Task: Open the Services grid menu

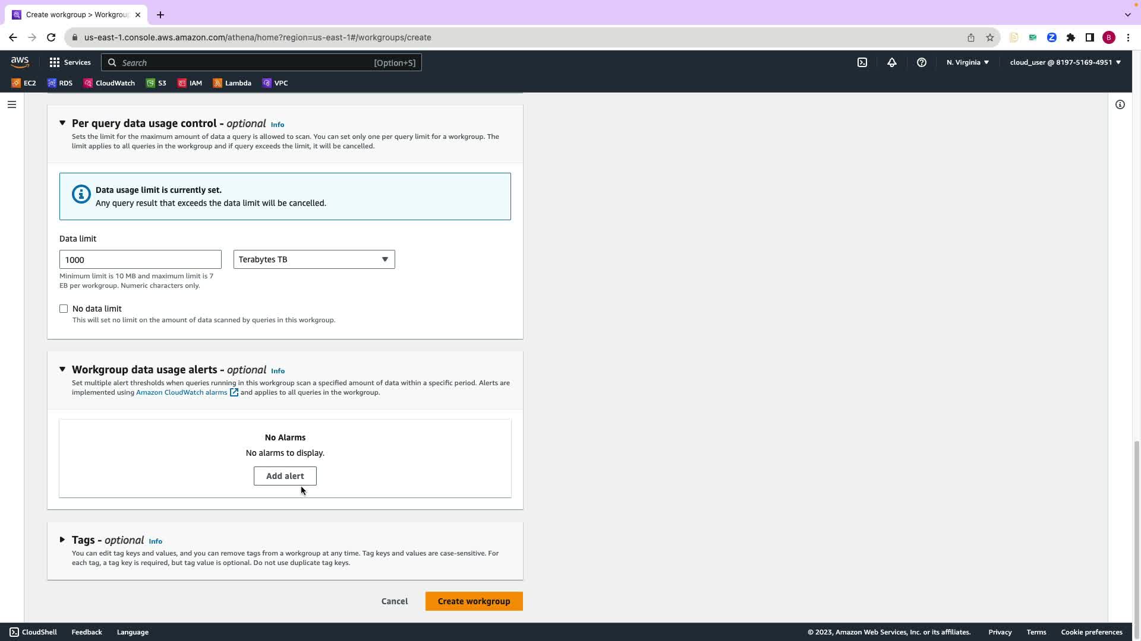Action: (x=70, y=62)
